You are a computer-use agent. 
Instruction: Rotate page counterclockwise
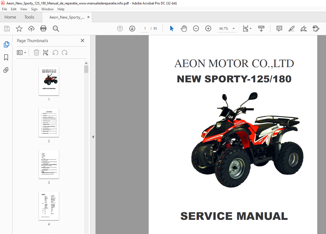tap(55, 52)
